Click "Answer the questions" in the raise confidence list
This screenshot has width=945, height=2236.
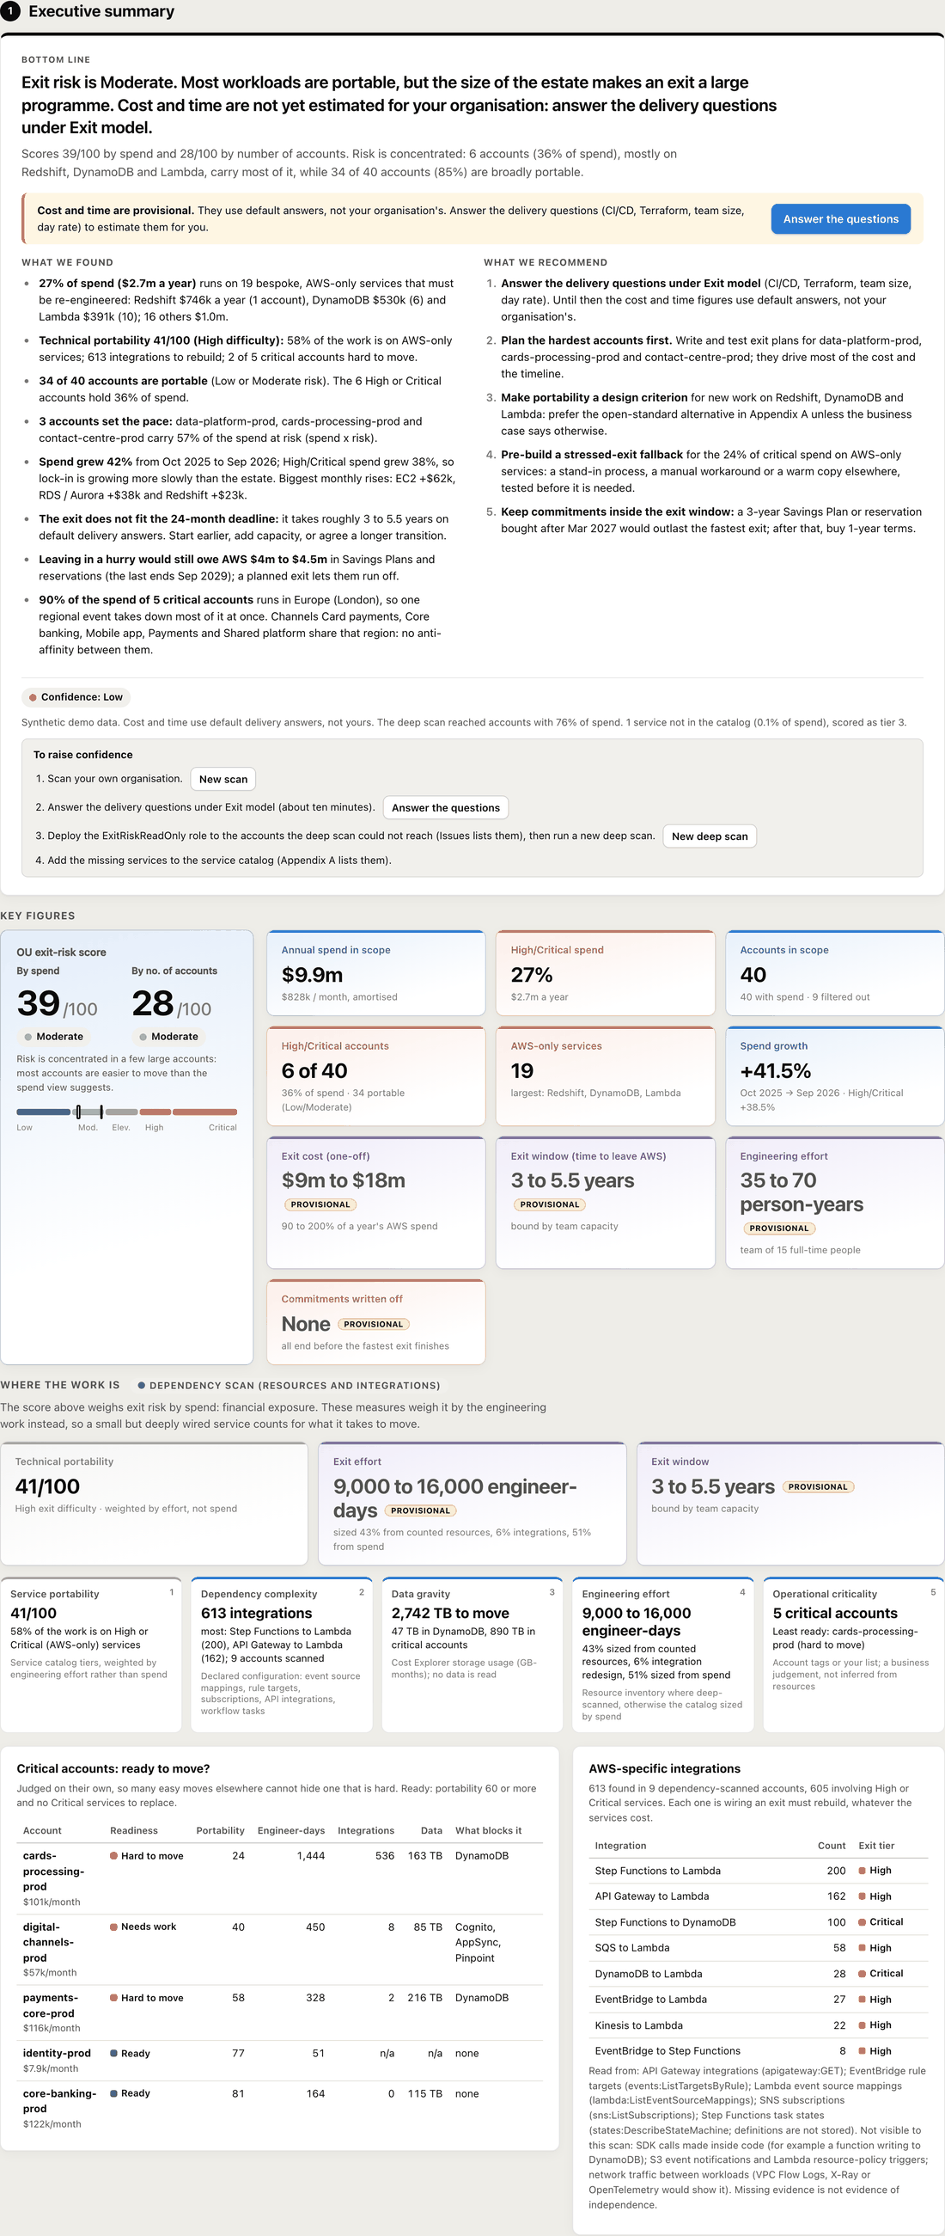pos(445,807)
